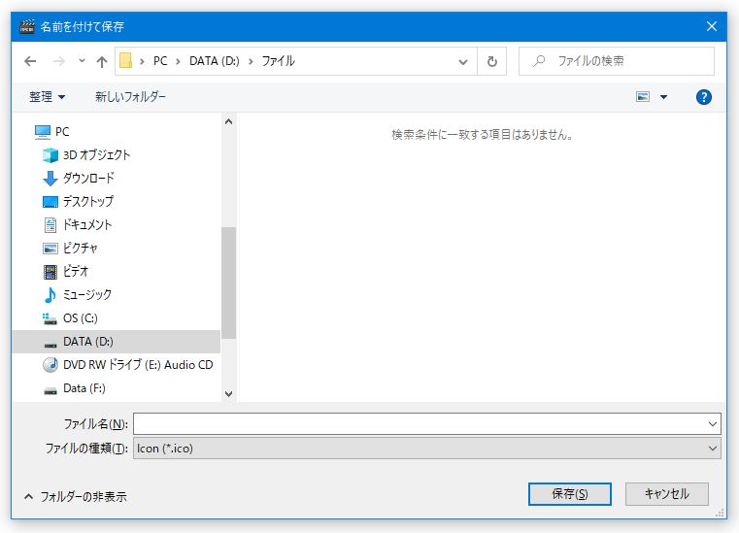Create folder with 新しいフォルダー

(x=130, y=97)
